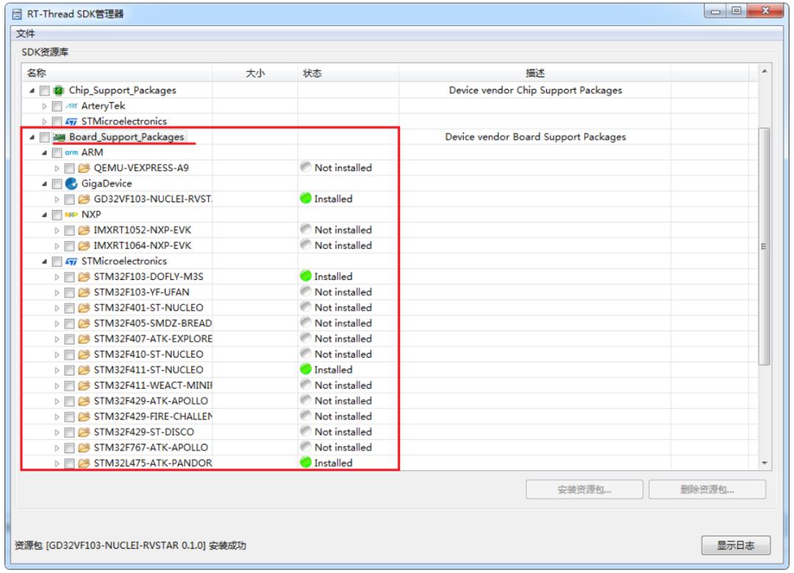Click the 显示日志 button
The width and height of the screenshot is (794, 573).
click(x=736, y=545)
